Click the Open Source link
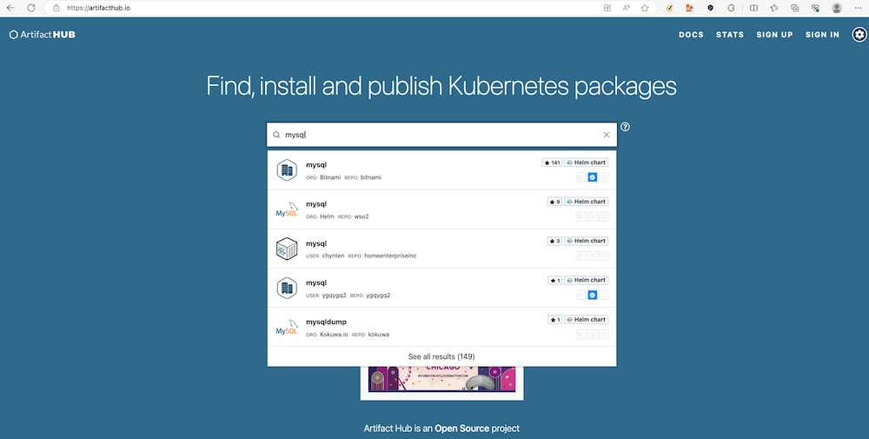This screenshot has height=439, width=869. [x=461, y=429]
